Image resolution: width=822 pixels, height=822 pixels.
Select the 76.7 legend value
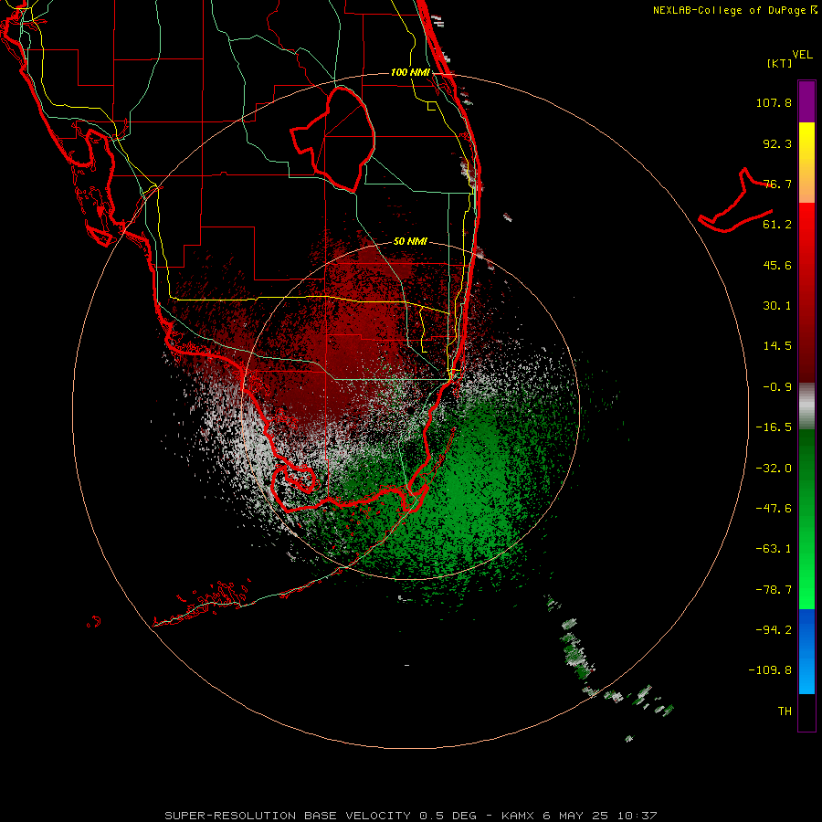[x=777, y=184]
